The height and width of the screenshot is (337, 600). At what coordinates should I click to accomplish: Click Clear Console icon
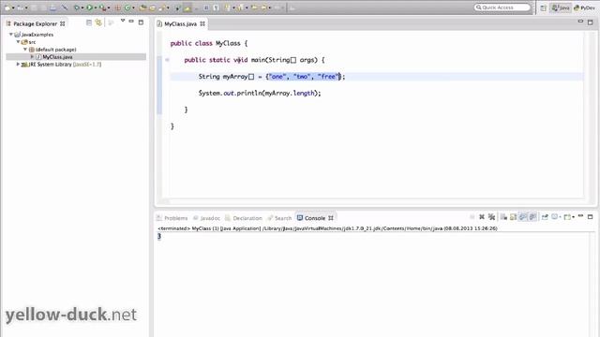503,217
